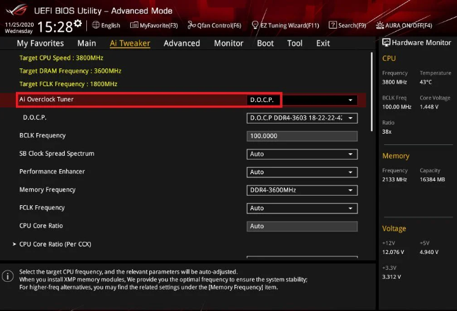Open the Tool tab
This screenshot has height=311, width=457.
[295, 43]
